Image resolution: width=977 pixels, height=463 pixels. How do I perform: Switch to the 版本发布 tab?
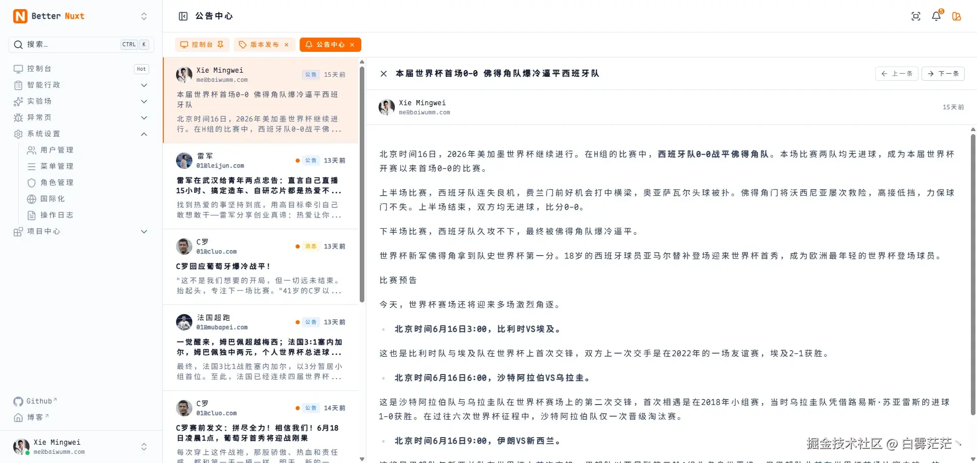coord(264,45)
